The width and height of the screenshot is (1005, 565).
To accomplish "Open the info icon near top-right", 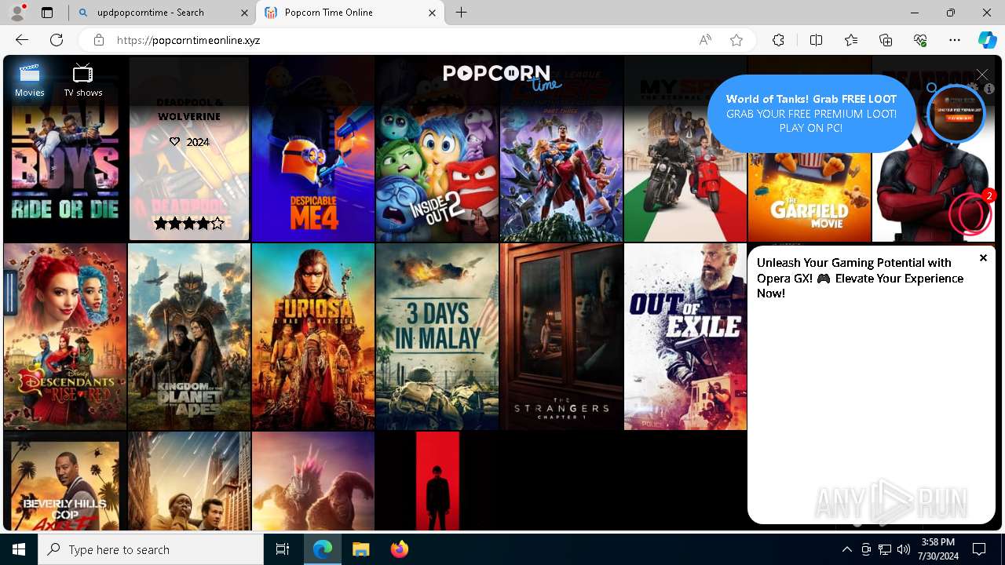I will point(989,89).
